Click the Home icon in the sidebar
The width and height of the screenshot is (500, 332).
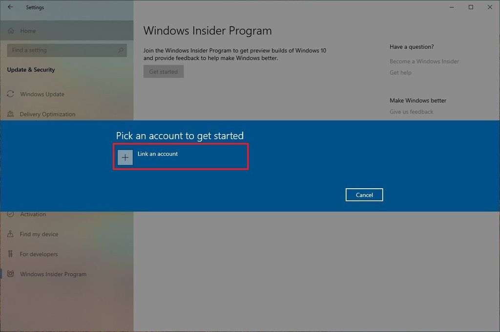click(x=11, y=30)
